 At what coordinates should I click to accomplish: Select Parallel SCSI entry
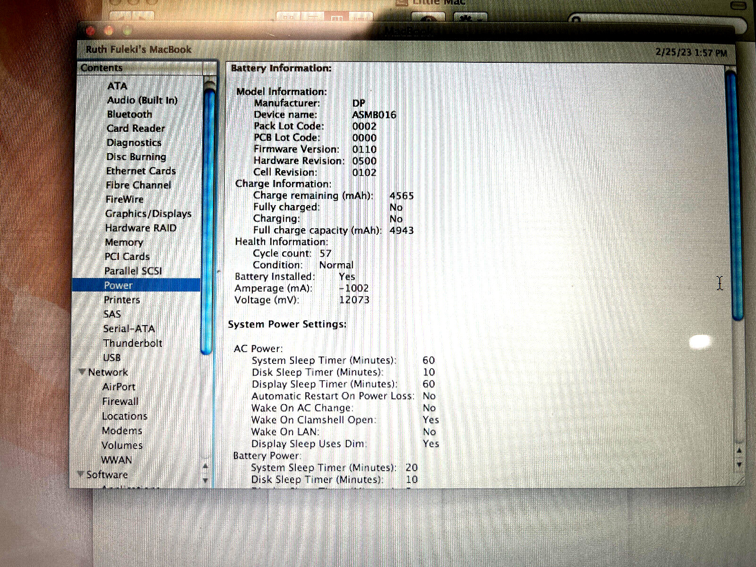click(x=133, y=271)
